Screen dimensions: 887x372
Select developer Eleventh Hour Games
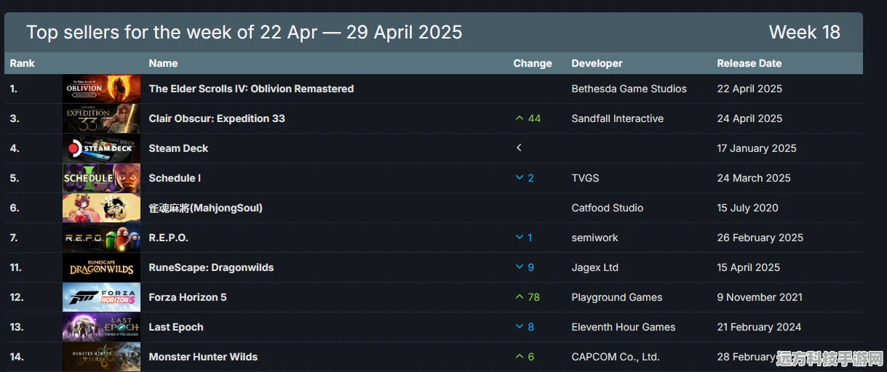[x=624, y=327]
